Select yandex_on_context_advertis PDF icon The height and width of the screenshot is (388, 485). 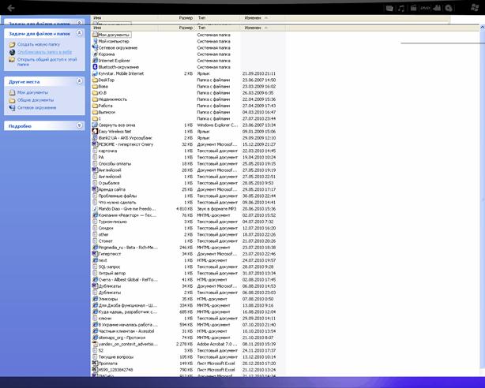tap(95, 344)
